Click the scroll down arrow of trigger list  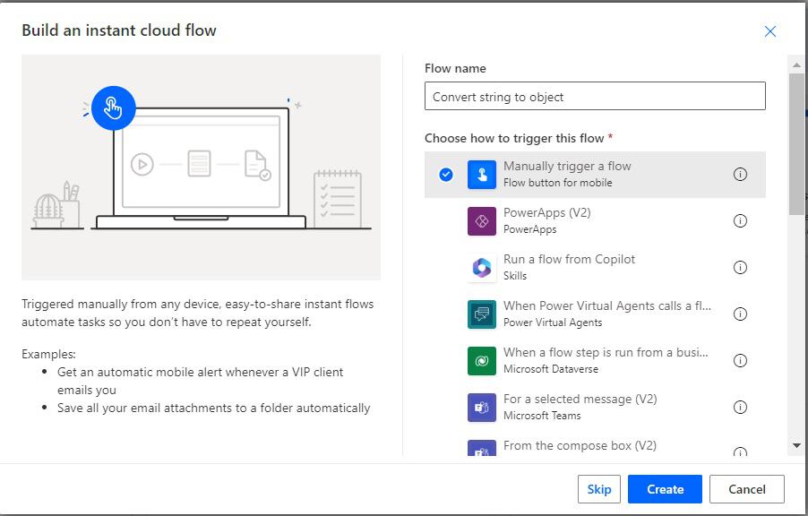tap(796, 446)
